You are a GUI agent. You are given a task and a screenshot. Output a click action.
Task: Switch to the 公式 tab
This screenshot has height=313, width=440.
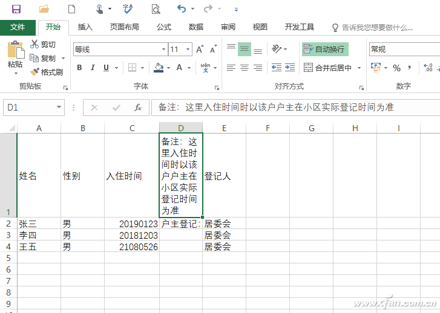(x=164, y=27)
